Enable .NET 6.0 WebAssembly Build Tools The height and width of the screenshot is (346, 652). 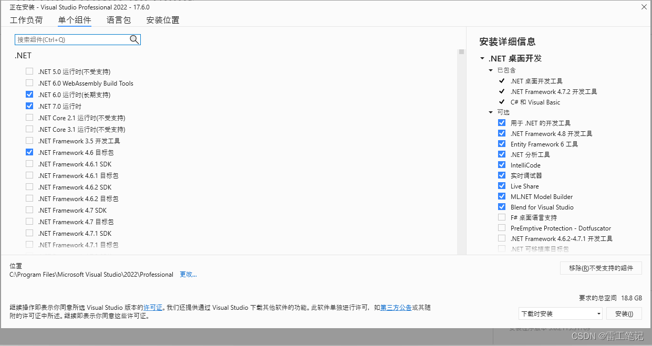[29, 83]
